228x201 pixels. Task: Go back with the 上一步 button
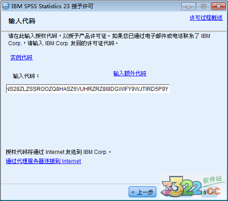[x=142, y=192]
